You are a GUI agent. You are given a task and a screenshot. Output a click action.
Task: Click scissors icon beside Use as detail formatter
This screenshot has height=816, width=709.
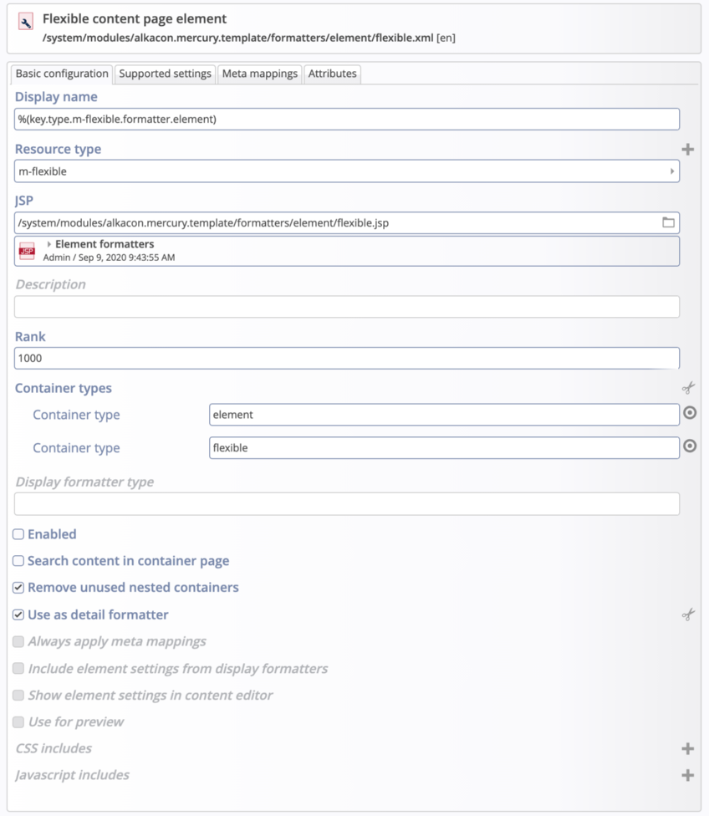point(687,615)
